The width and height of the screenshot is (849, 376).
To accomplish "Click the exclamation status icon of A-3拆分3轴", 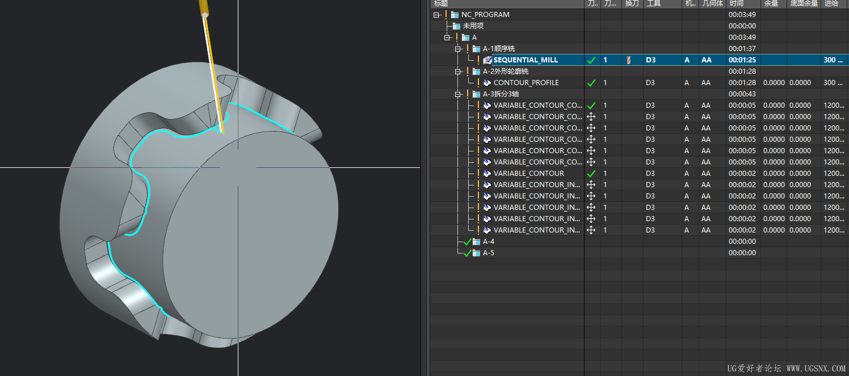I will point(468,94).
